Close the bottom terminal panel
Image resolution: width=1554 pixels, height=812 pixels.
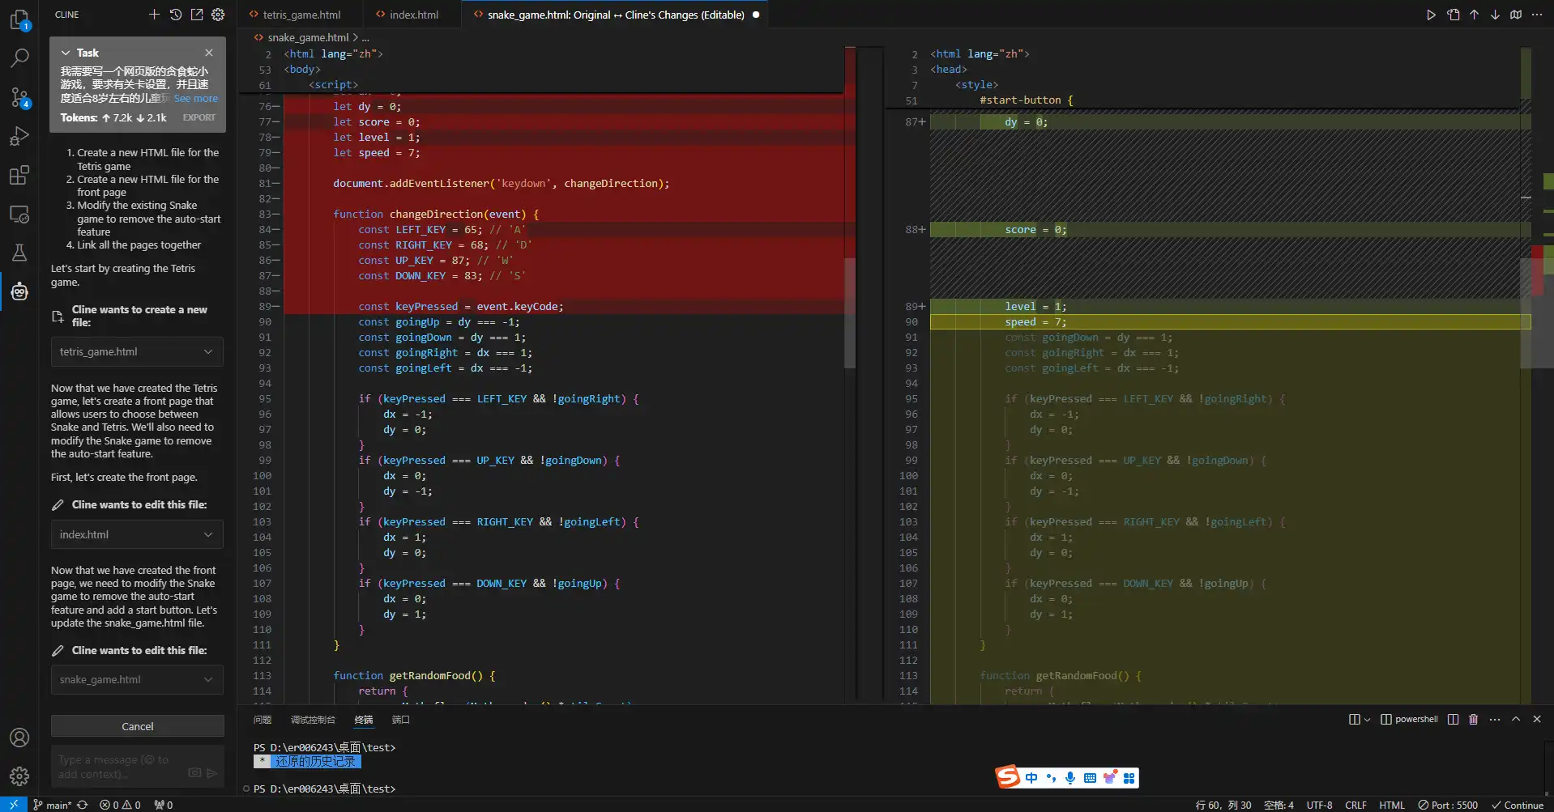(x=1537, y=719)
